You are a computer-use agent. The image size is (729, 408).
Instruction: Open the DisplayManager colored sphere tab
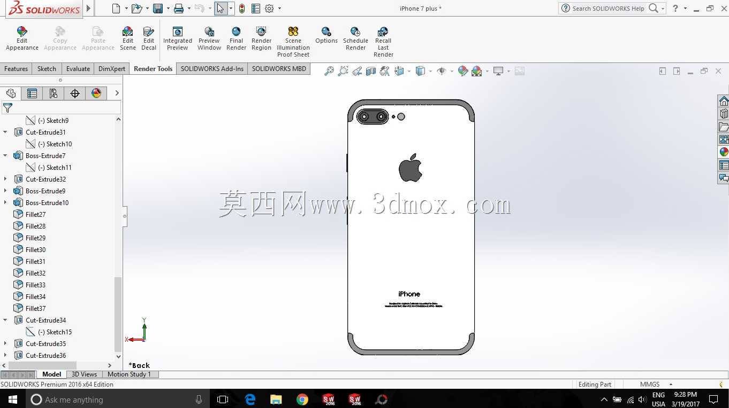point(96,93)
